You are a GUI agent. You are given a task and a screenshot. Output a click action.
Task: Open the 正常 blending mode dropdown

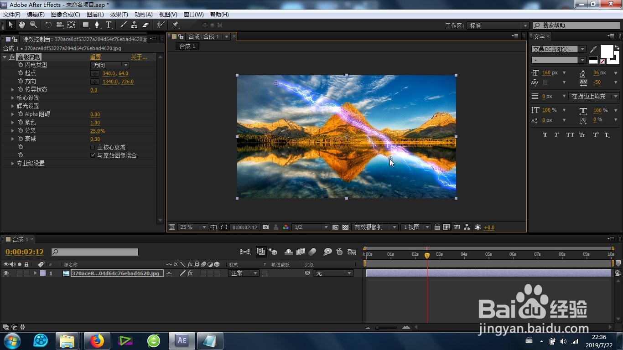(244, 273)
